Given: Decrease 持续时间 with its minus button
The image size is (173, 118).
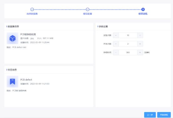Looking at the screenshot, I should pos(116,52).
